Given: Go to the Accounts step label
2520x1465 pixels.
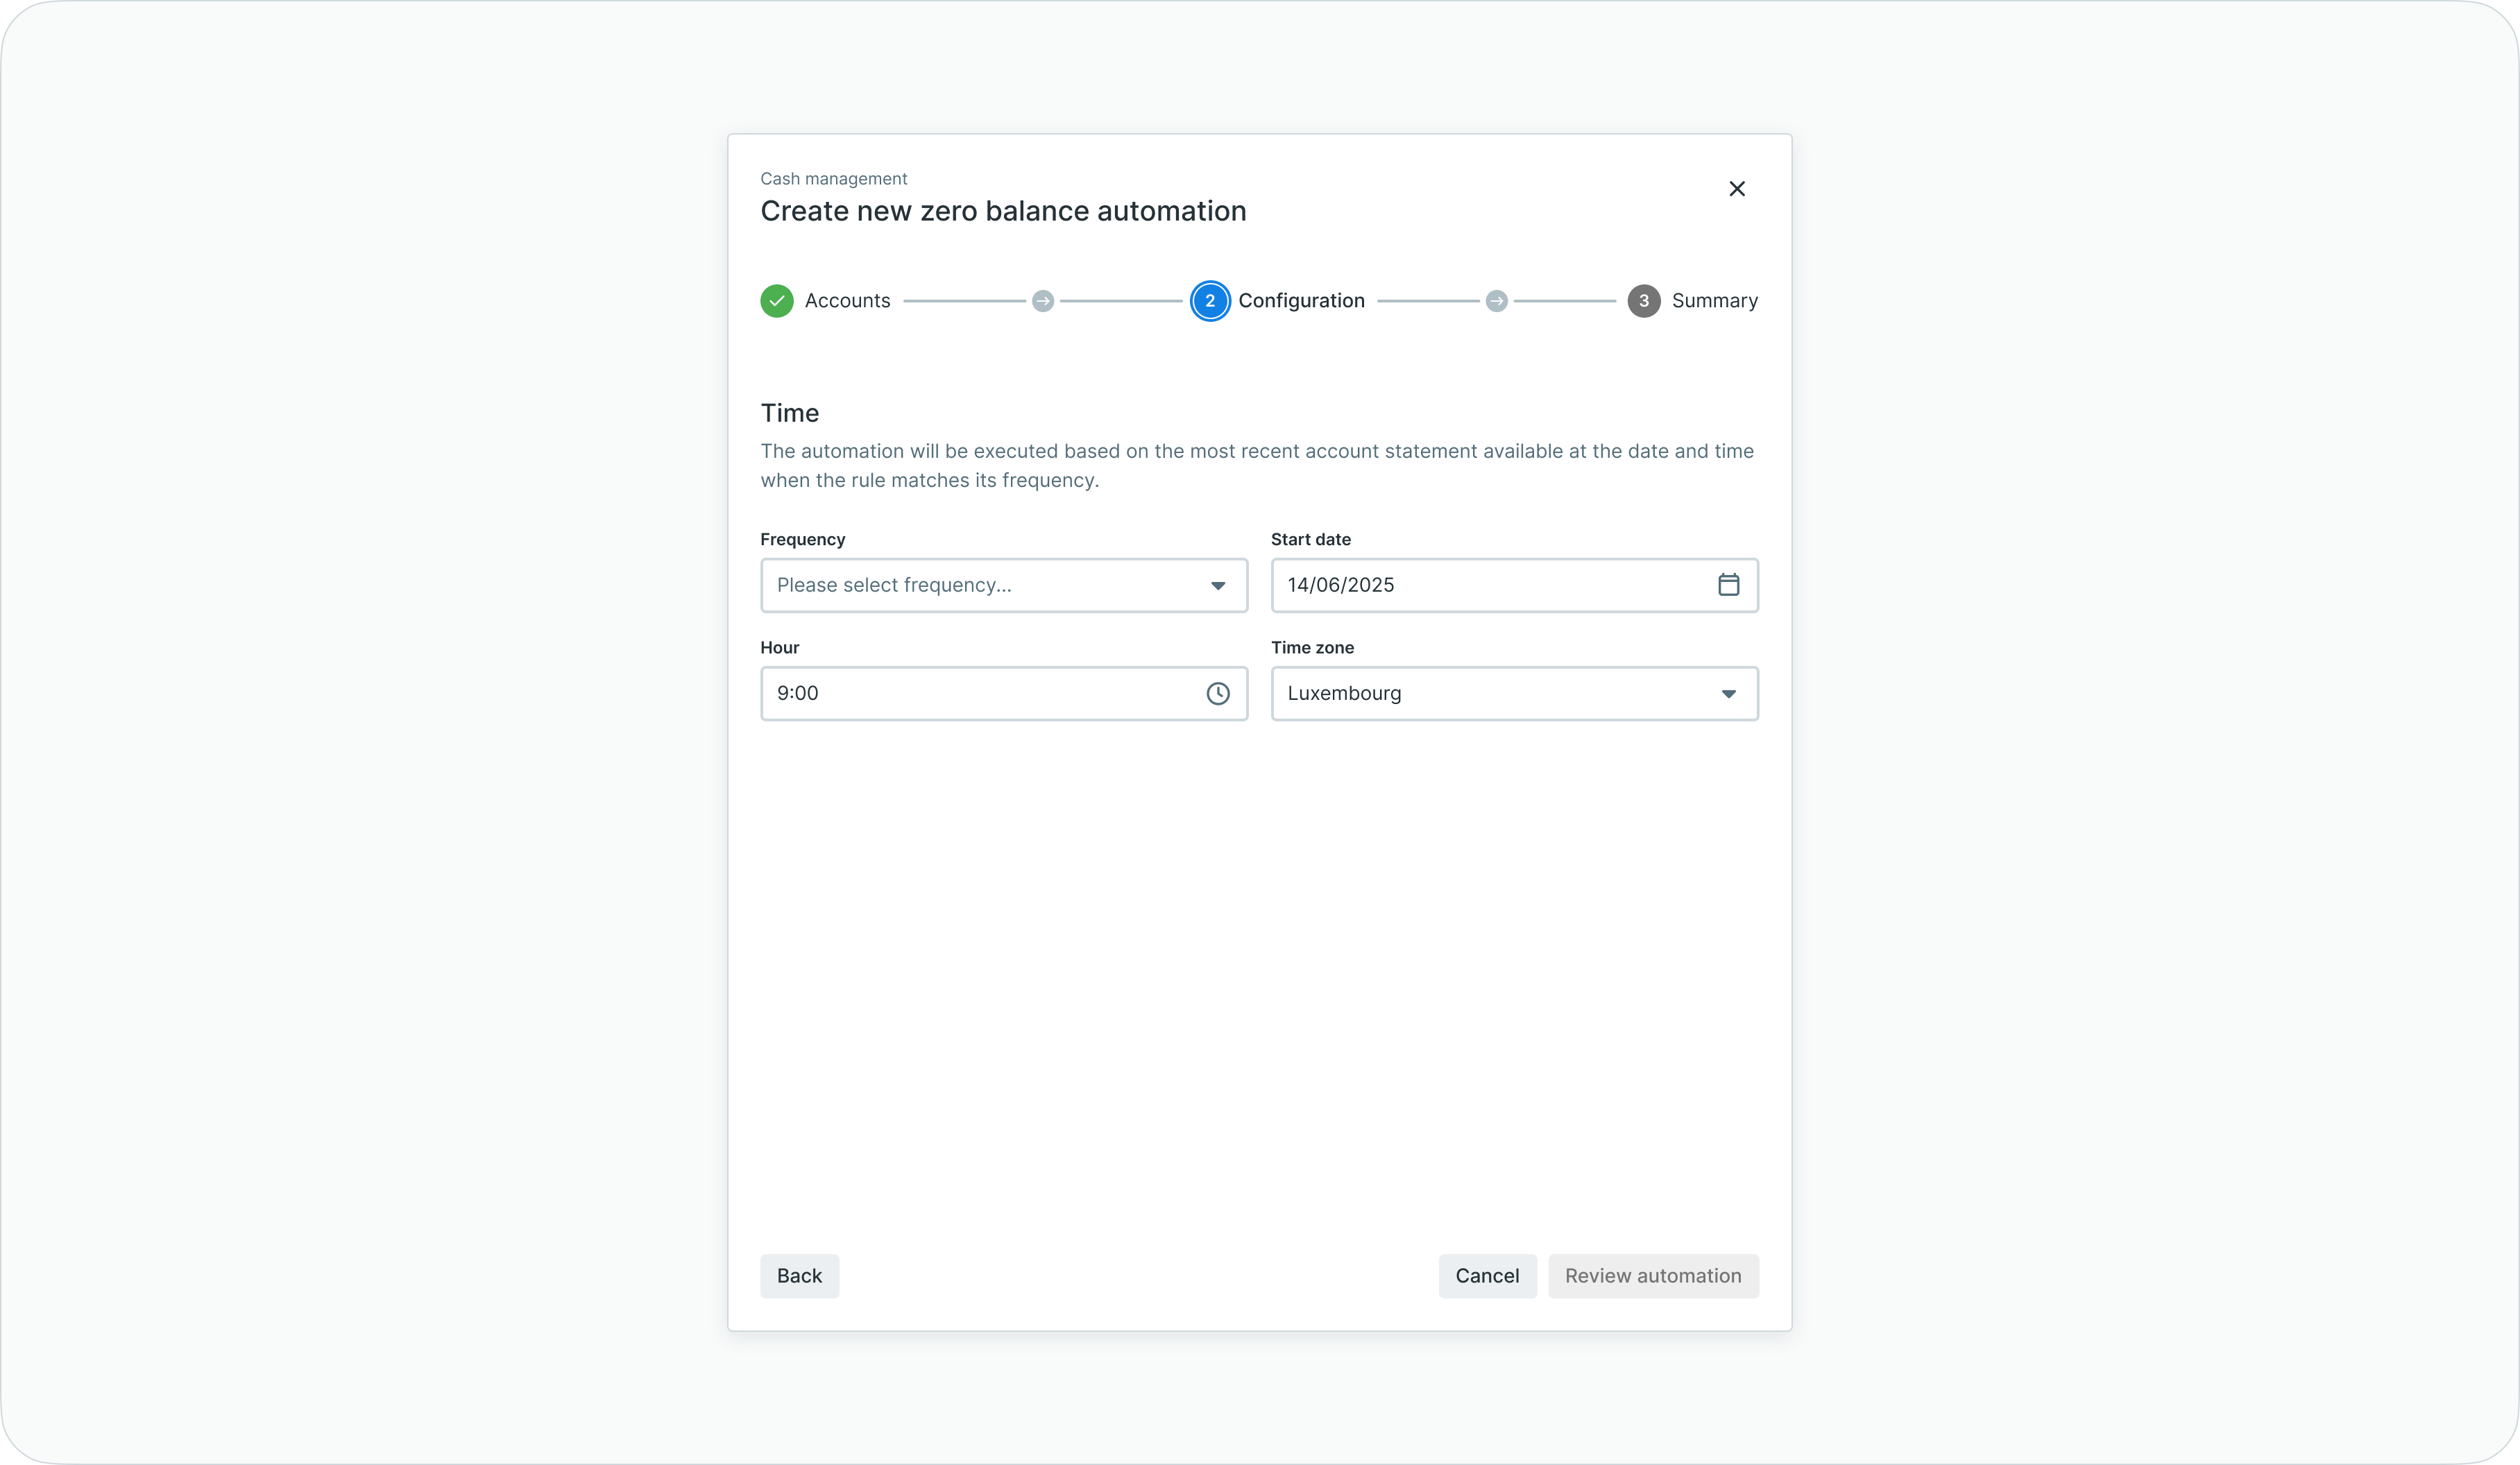Looking at the screenshot, I should pyautogui.click(x=847, y=301).
